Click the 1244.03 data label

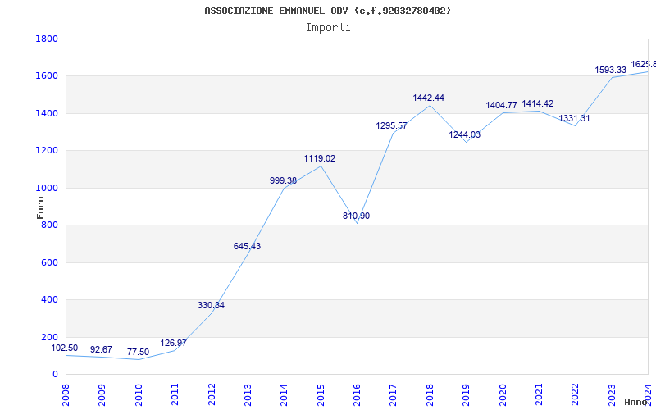tap(464, 135)
